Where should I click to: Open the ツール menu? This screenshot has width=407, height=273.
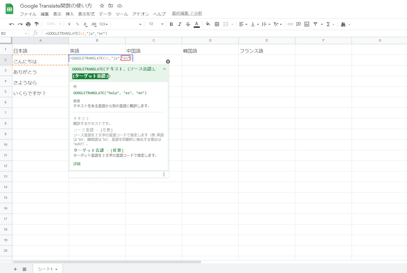(122, 14)
